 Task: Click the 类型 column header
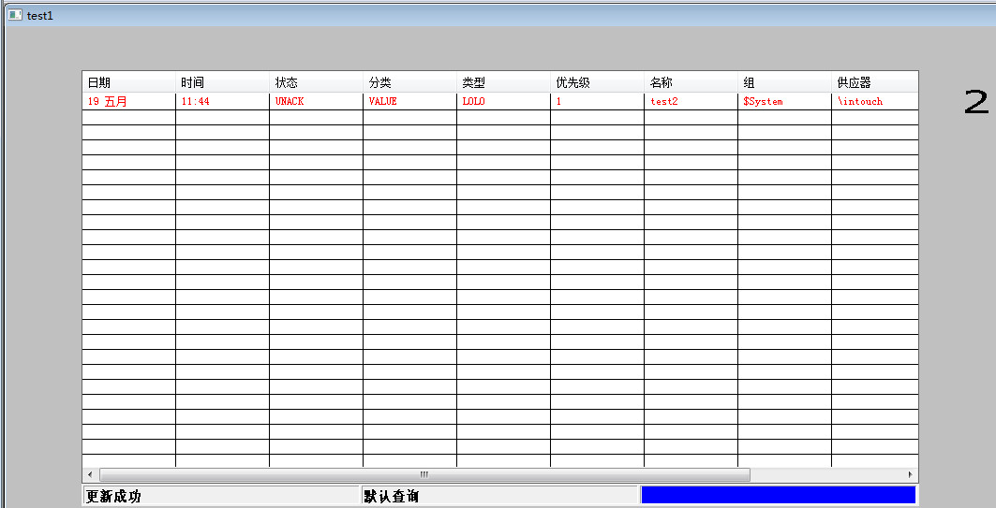point(504,82)
